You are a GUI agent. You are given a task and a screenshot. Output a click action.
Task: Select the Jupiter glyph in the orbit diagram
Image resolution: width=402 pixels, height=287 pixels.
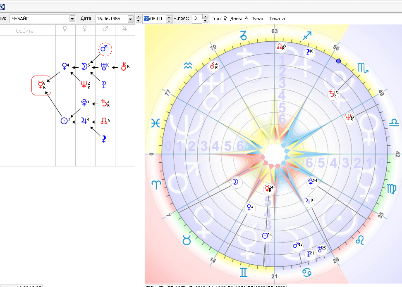85,121
